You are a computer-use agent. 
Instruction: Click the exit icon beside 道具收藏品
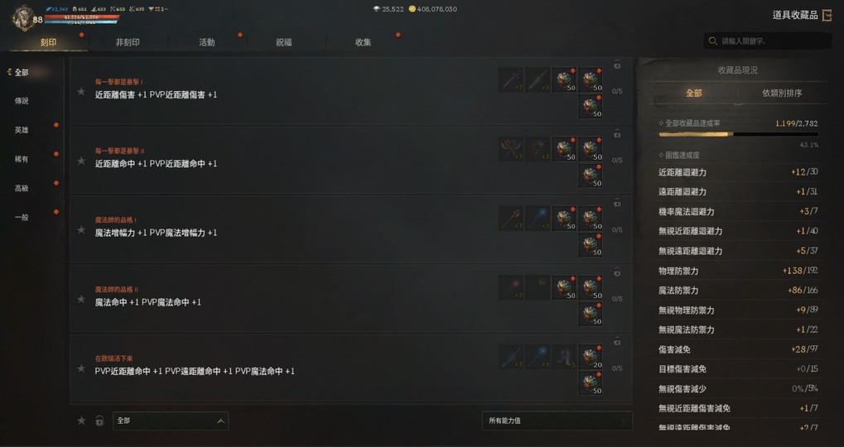pyautogui.click(x=827, y=15)
